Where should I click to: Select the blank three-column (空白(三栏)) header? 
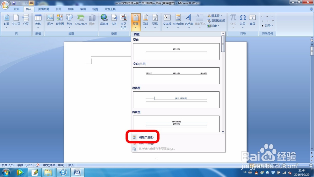pyautogui.click(x=176, y=76)
